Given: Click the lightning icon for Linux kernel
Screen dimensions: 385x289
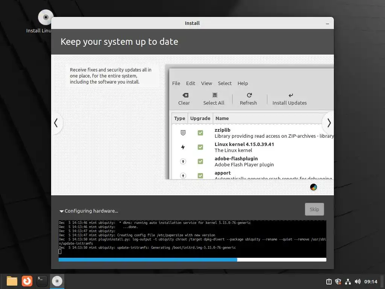Looking at the screenshot, I should [183, 147].
